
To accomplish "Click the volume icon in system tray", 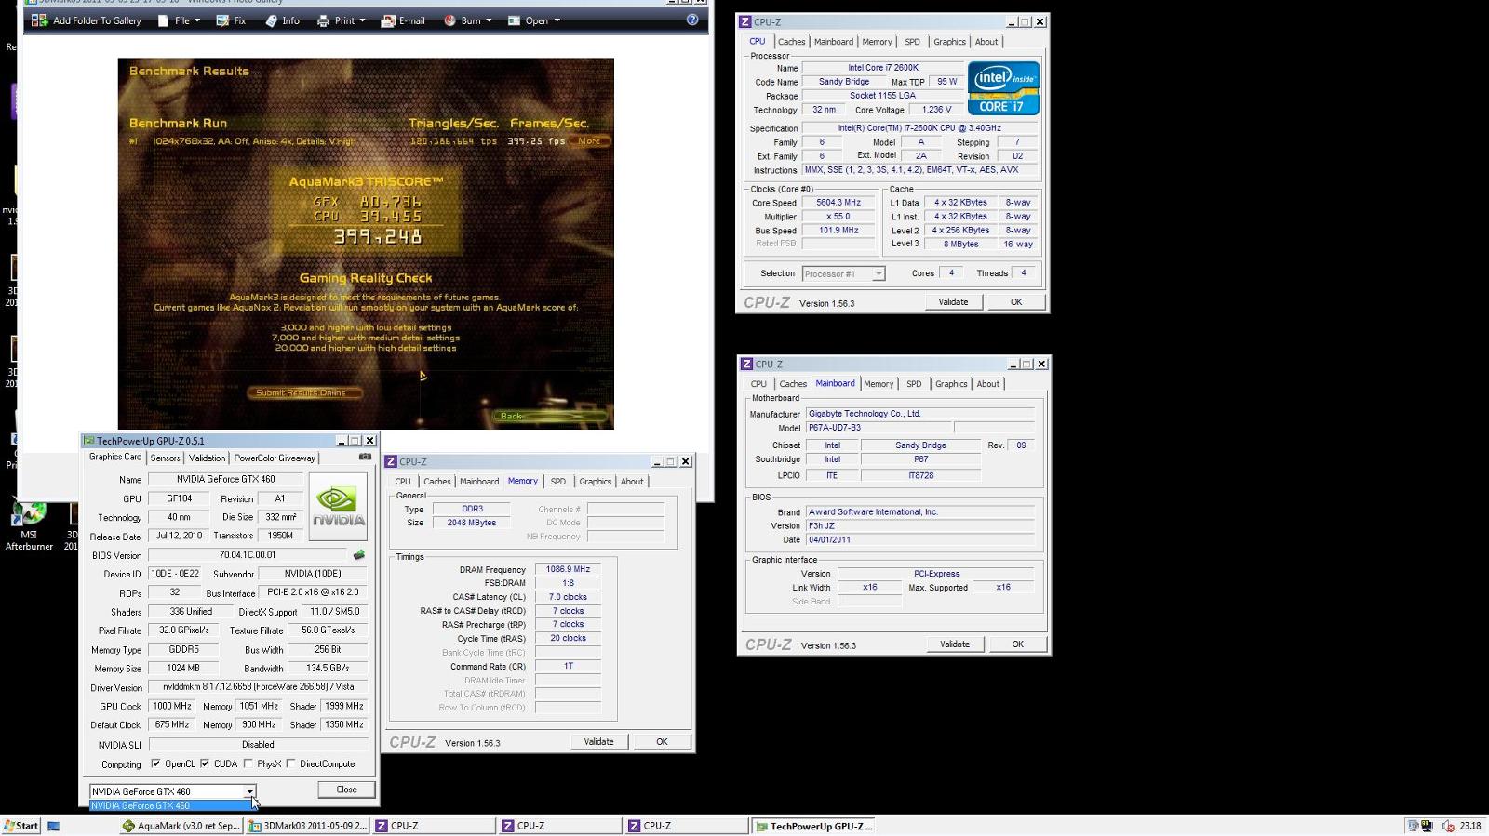I will [1448, 826].
